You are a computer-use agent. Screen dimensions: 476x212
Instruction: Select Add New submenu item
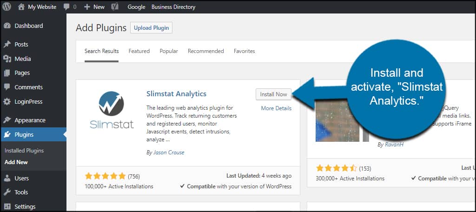point(16,162)
